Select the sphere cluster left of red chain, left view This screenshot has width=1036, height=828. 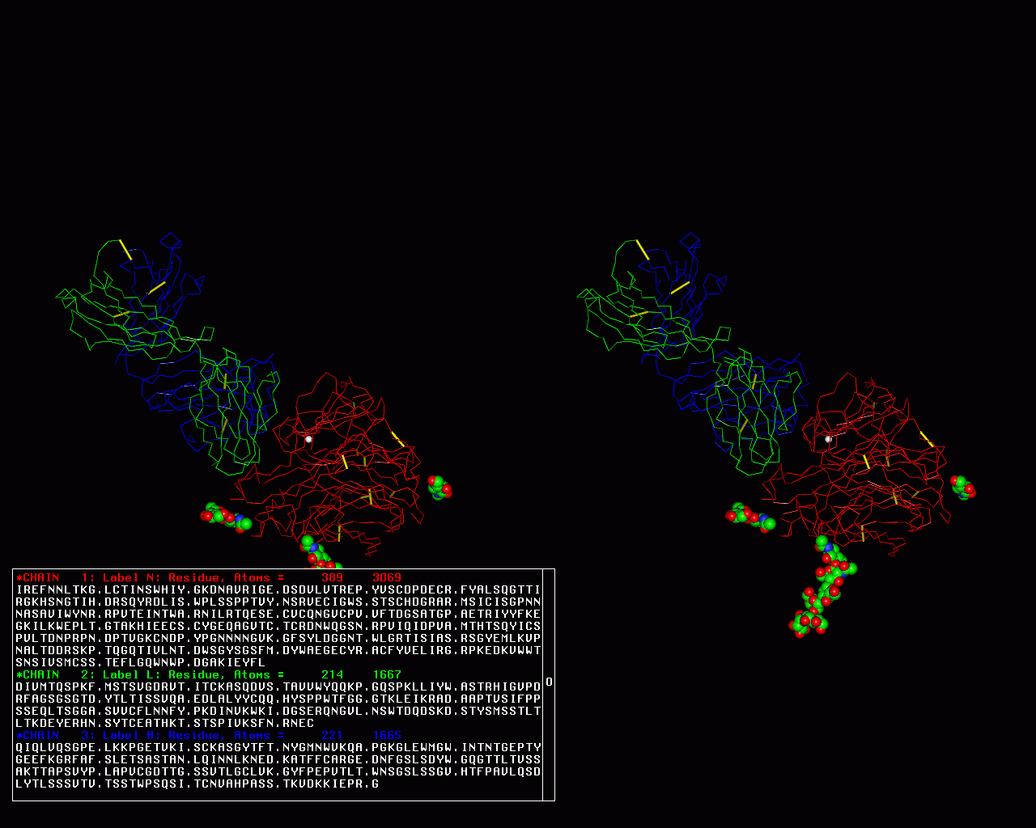click(x=226, y=517)
